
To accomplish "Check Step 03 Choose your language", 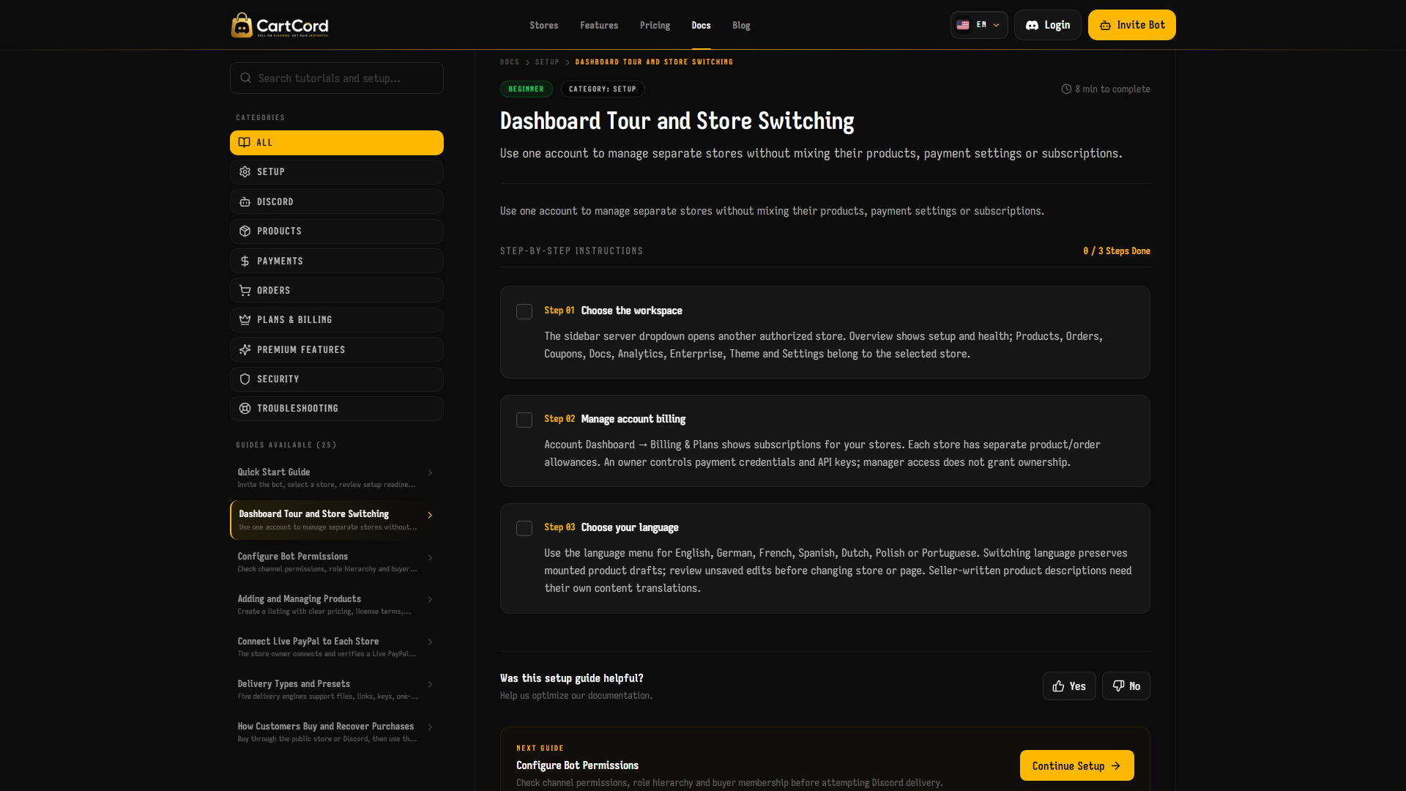I will [x=524, y=529].
